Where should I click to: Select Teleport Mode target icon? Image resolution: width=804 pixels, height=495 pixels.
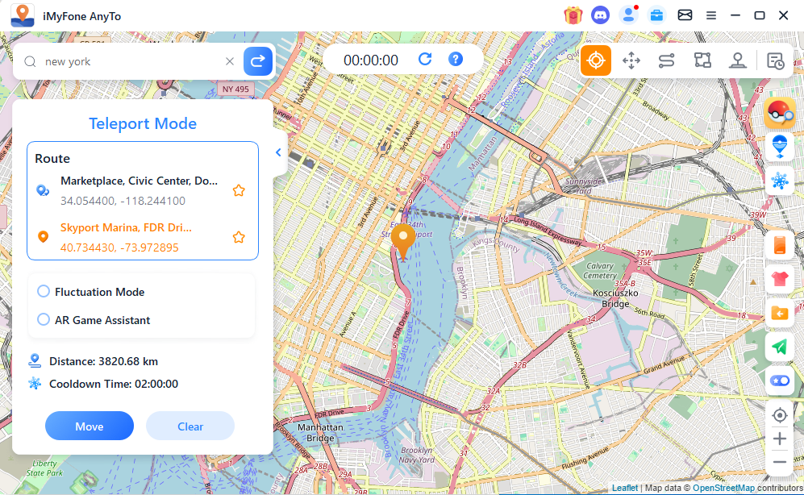(596, 60)
